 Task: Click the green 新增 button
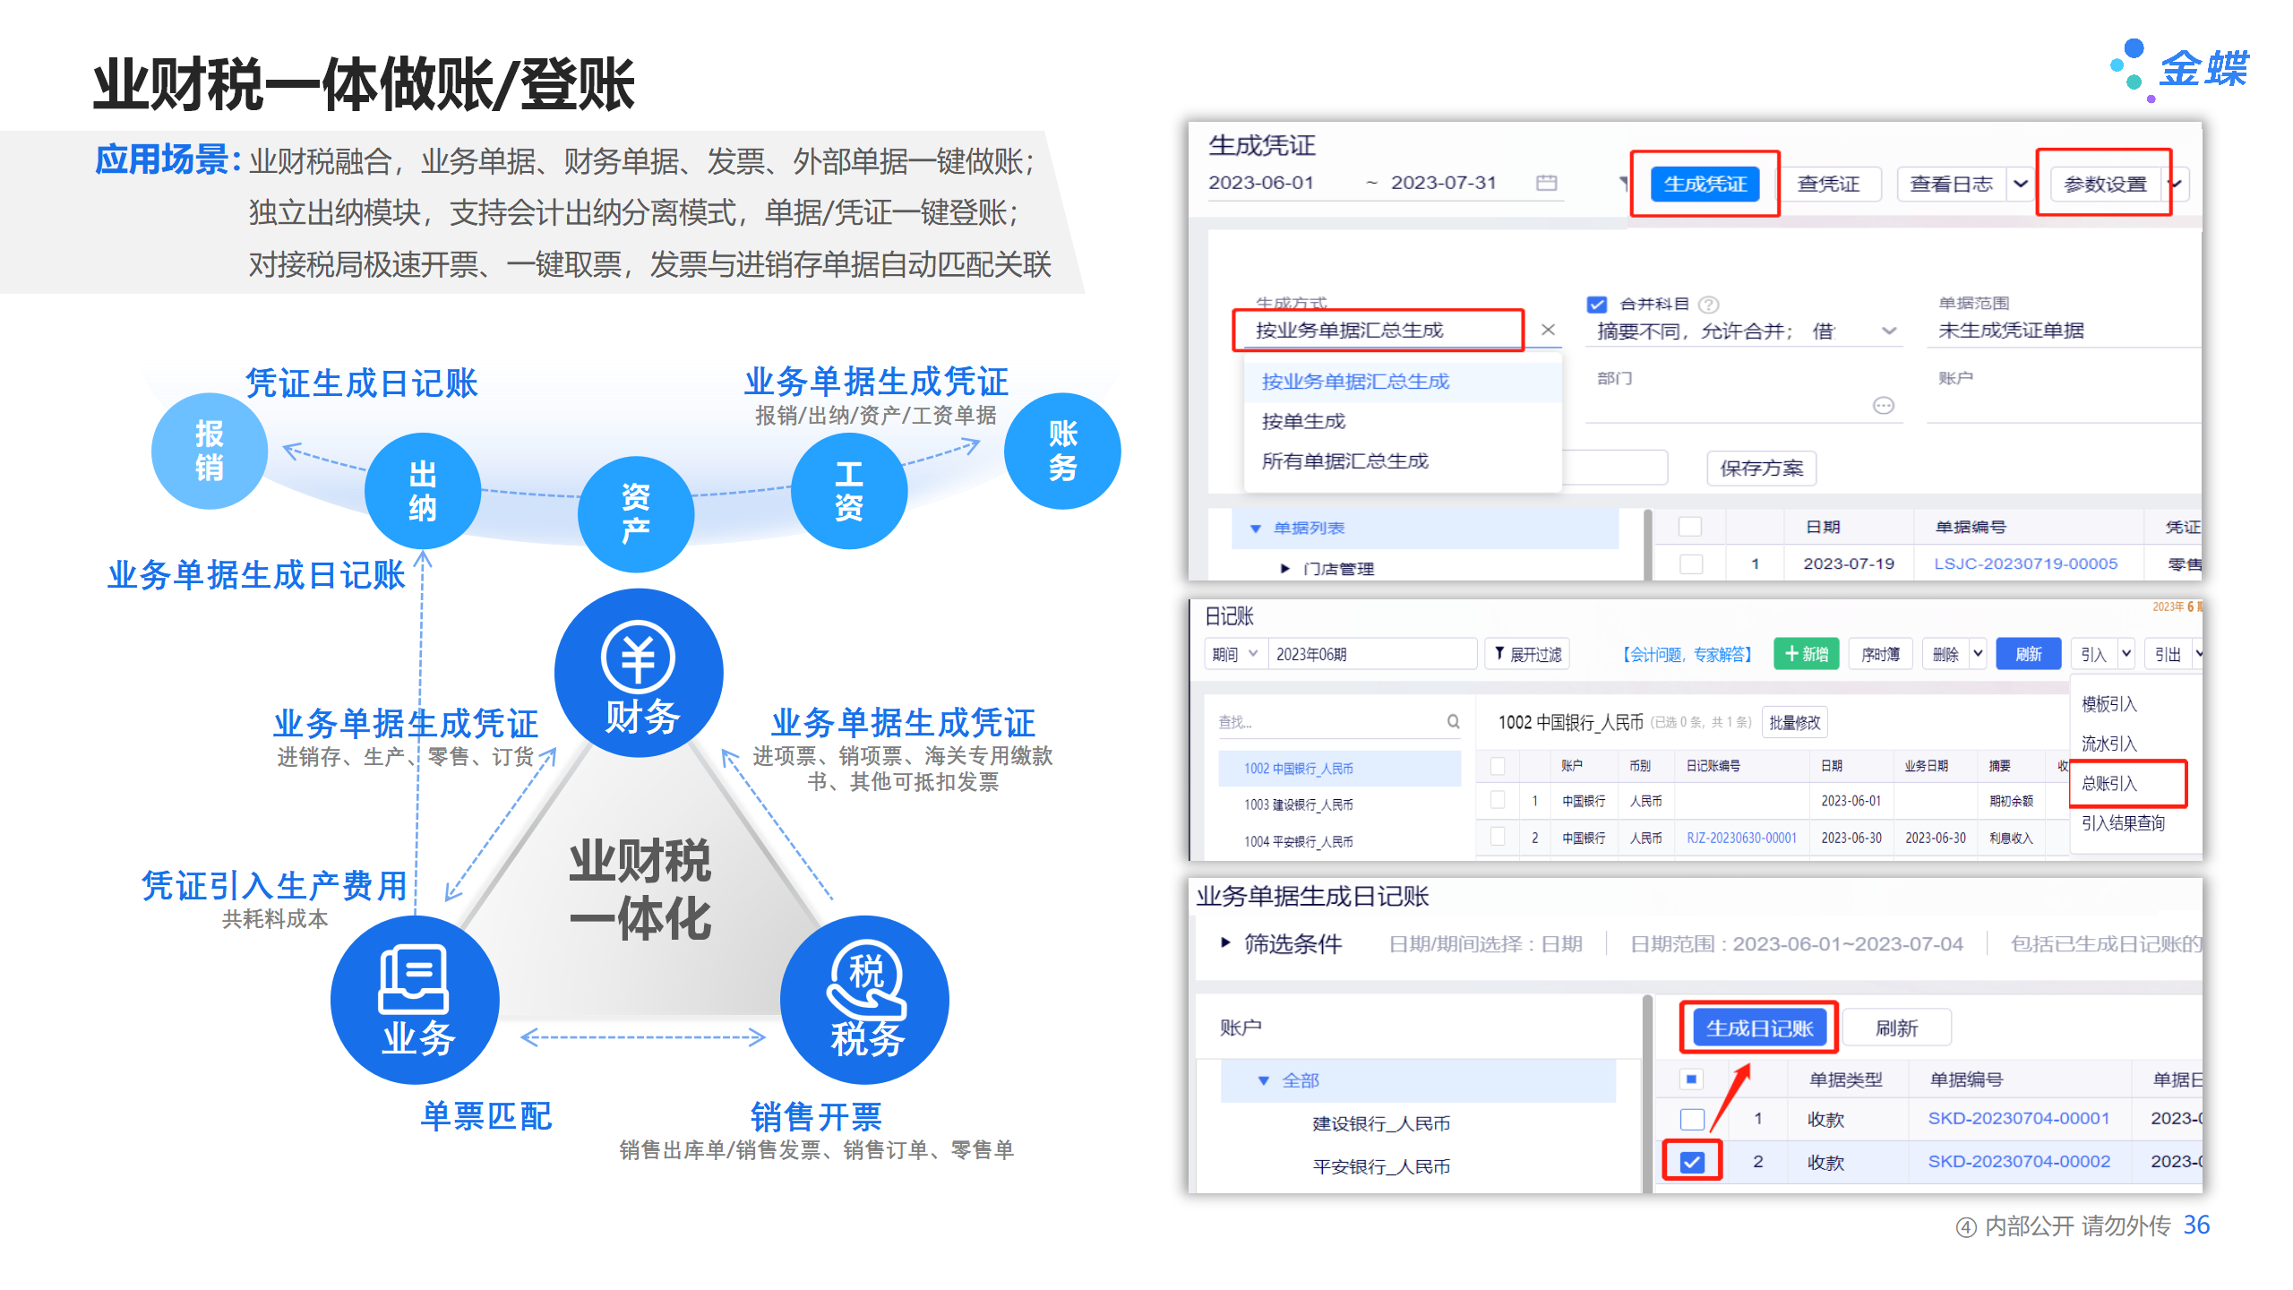click(1806, 654)
